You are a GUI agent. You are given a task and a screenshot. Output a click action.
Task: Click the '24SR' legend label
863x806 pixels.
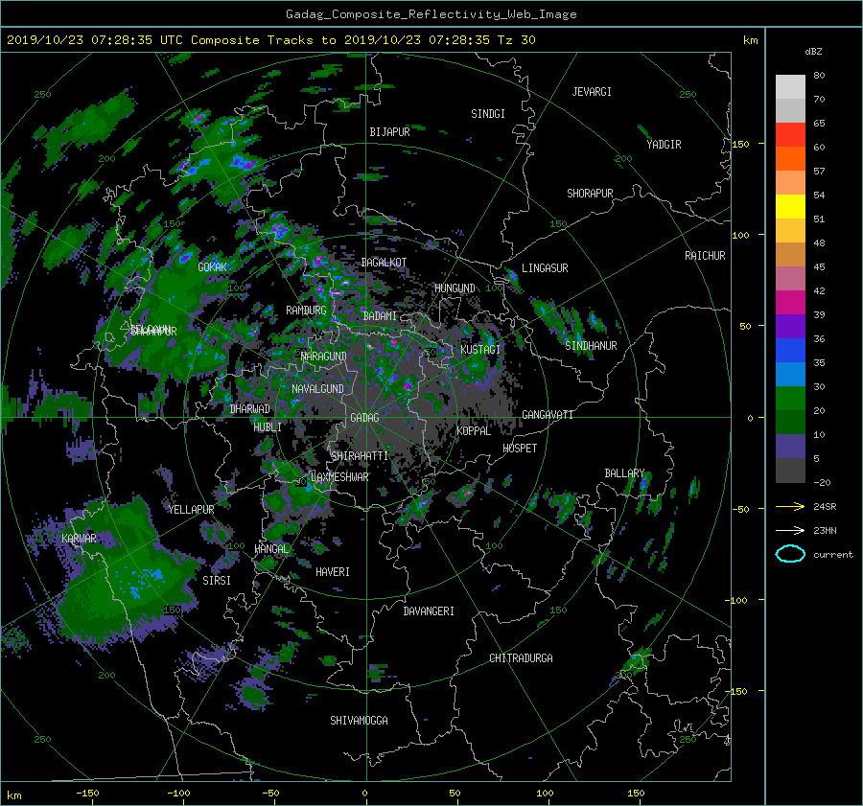825,507
